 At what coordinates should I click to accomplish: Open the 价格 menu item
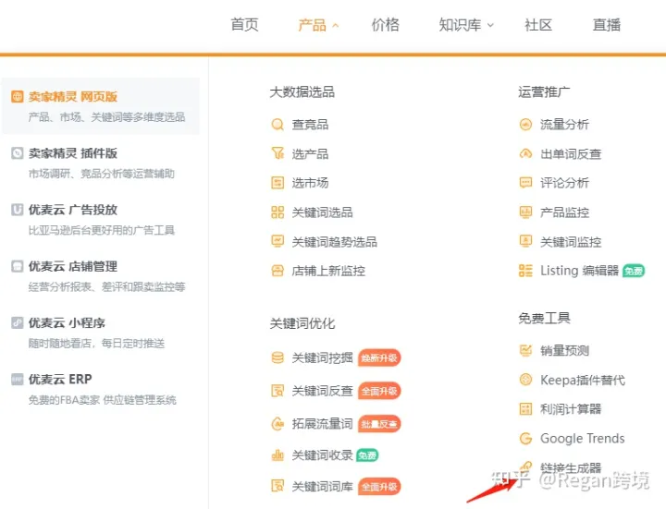[385, 25]
